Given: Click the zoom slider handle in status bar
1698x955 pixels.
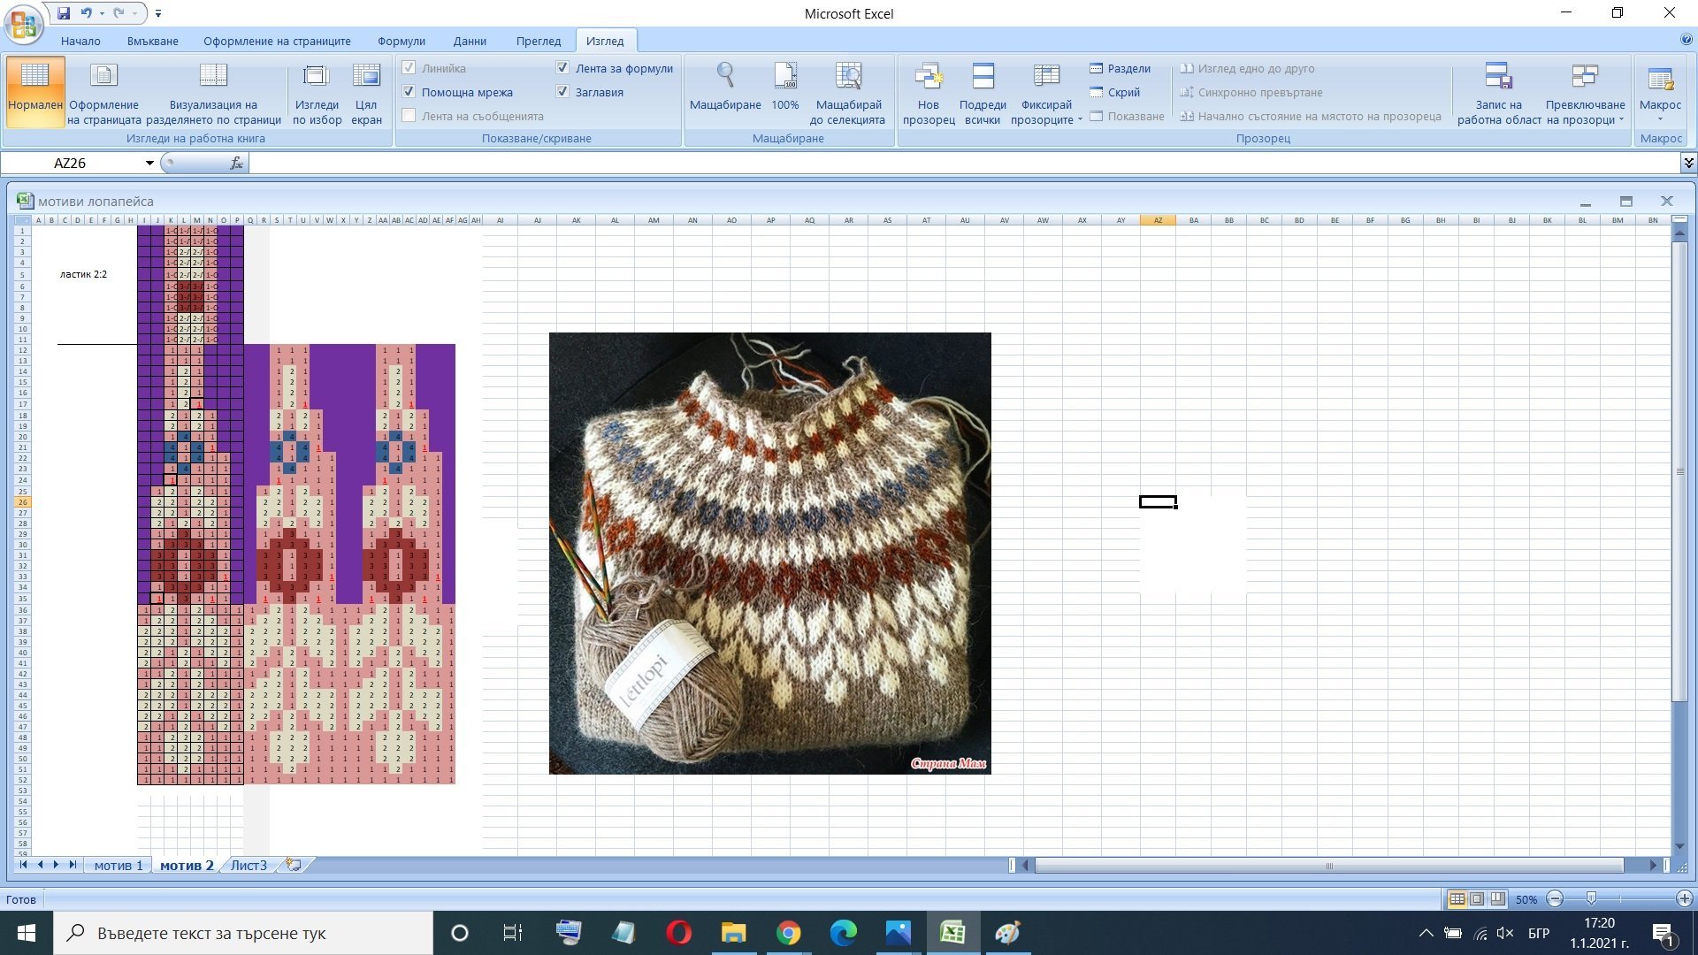Looking at the screenshot, I should click(x=1591, y=898).
